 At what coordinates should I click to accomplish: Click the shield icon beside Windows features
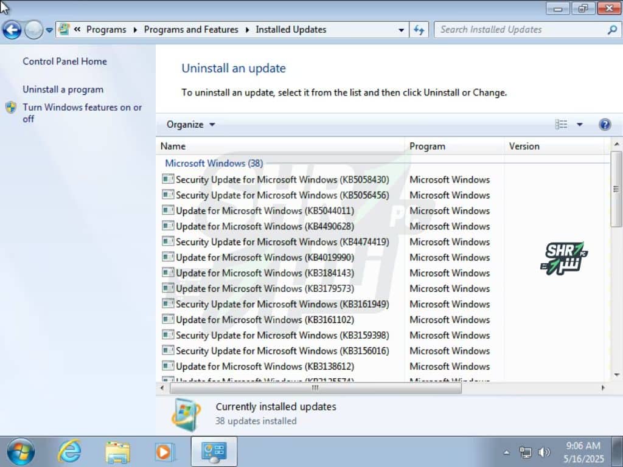pos(11,108)
